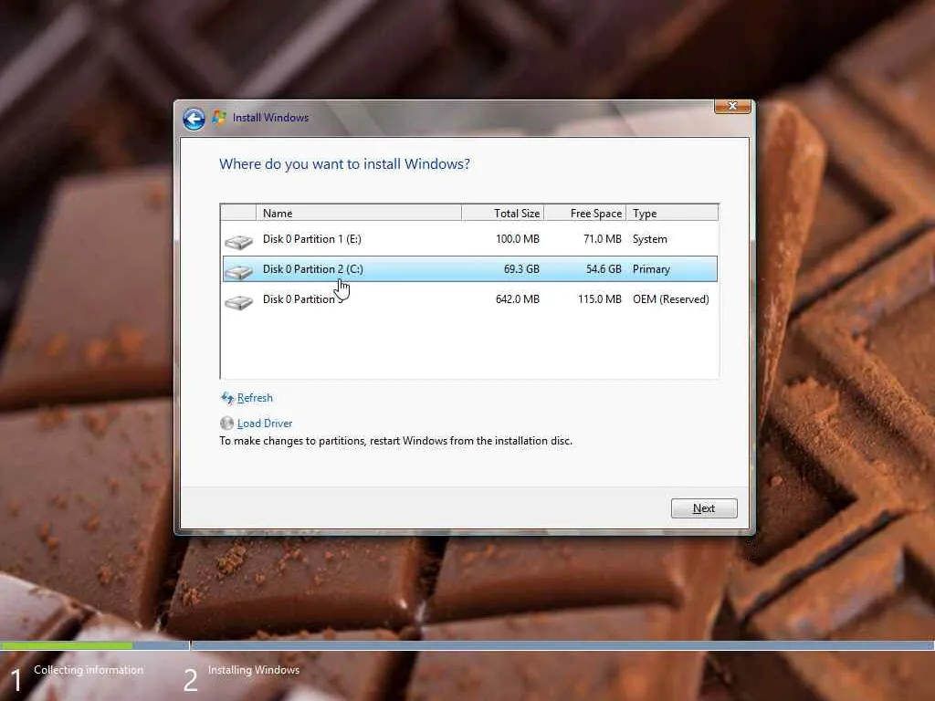Select Disk 0 Partition 1 (E:) row
The image size is (935, 701).
470,239
